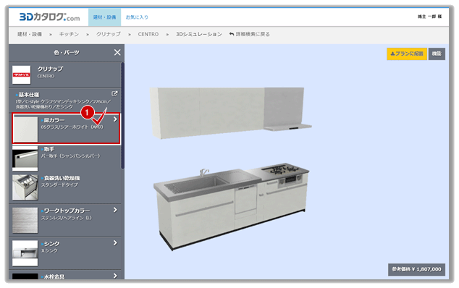Expand the シンク chevron arrow
Screen dimensions: 459x288
coord(115,242)
